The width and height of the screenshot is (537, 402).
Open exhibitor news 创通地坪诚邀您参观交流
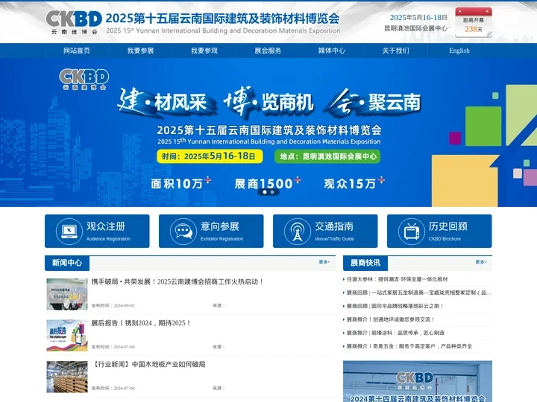tap(391, 319)
